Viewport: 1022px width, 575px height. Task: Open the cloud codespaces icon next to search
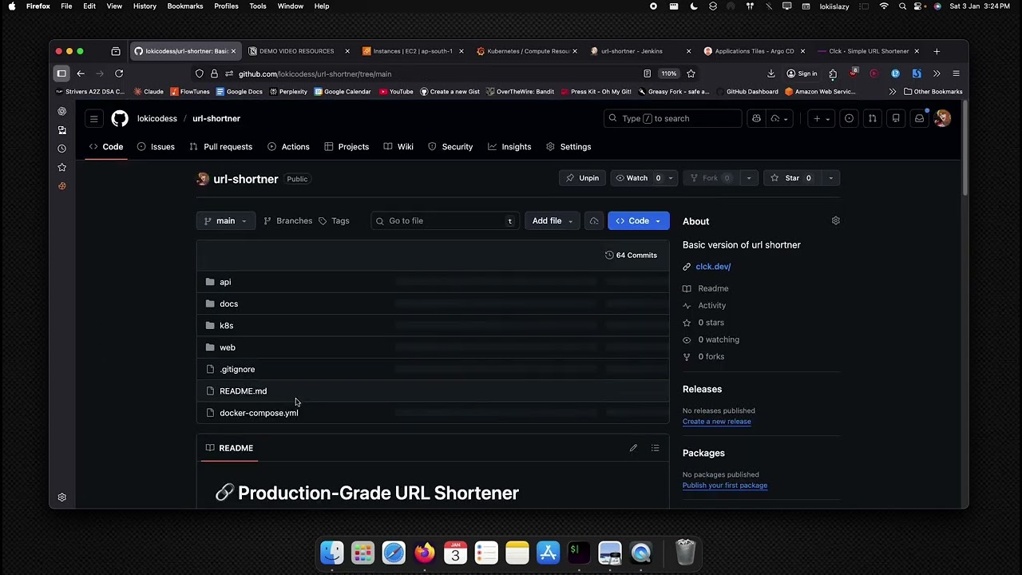click(778, 119)
